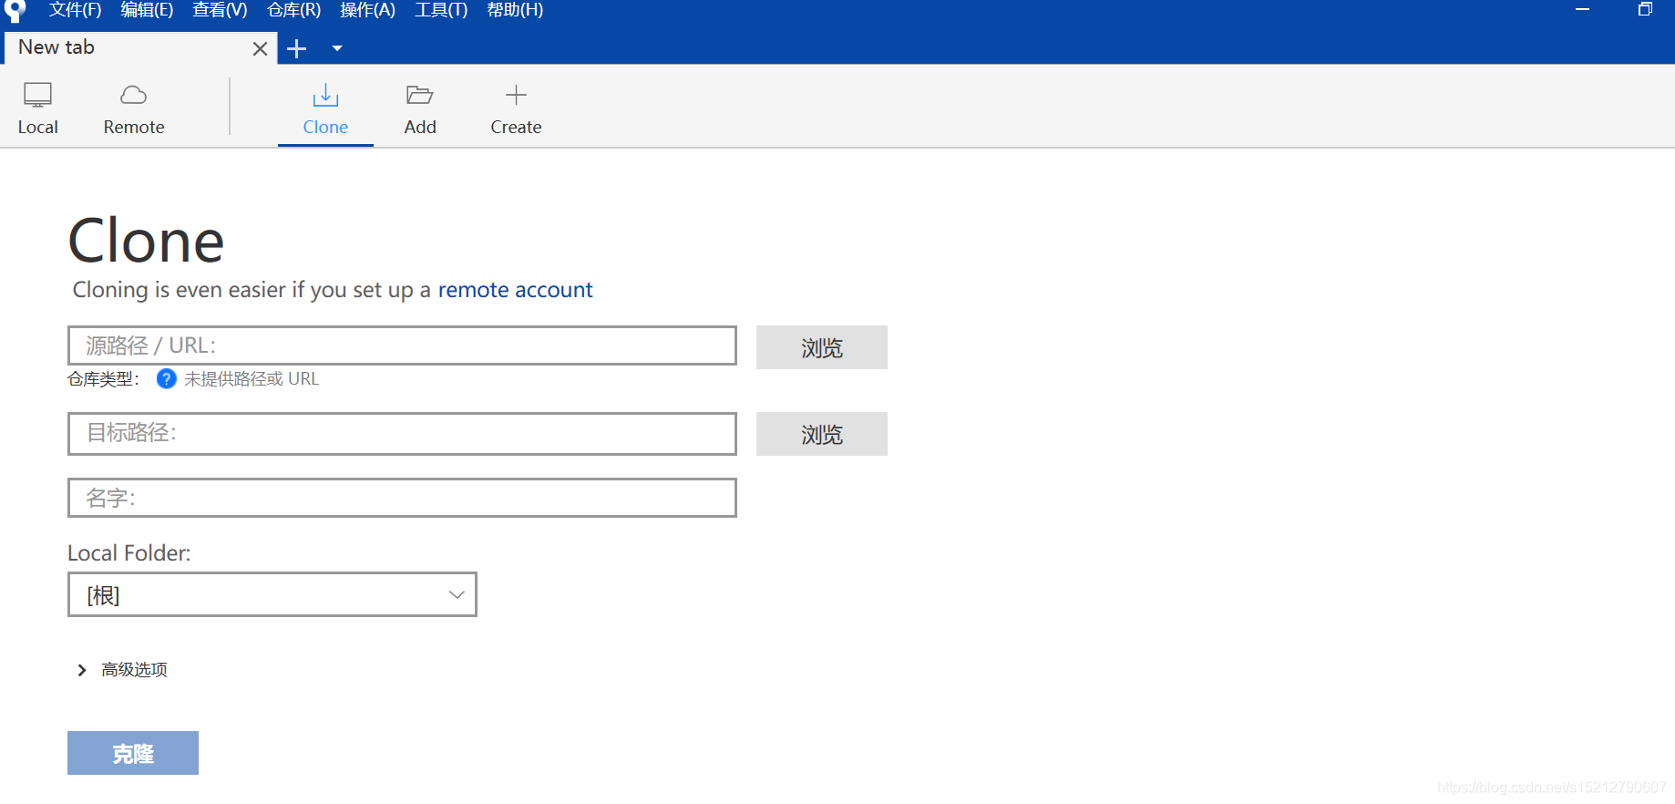This screenshot has width=1675, height=804.
Task: Open the 编辑(E) menu
Action: [x=147, y=10]
